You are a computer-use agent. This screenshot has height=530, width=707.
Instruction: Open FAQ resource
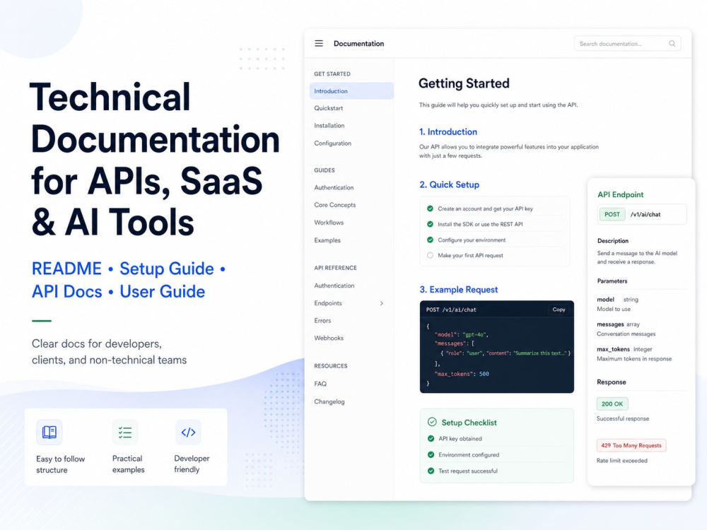[x=320, y=384]
